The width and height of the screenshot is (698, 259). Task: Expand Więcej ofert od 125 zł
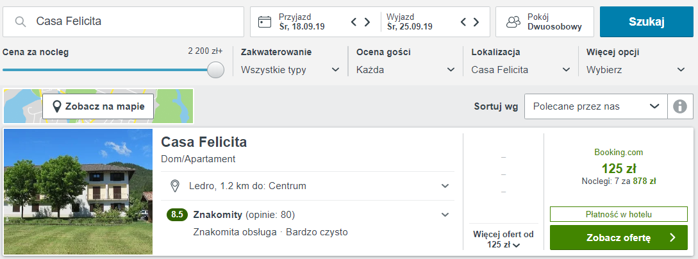click(x=503, y=239)
